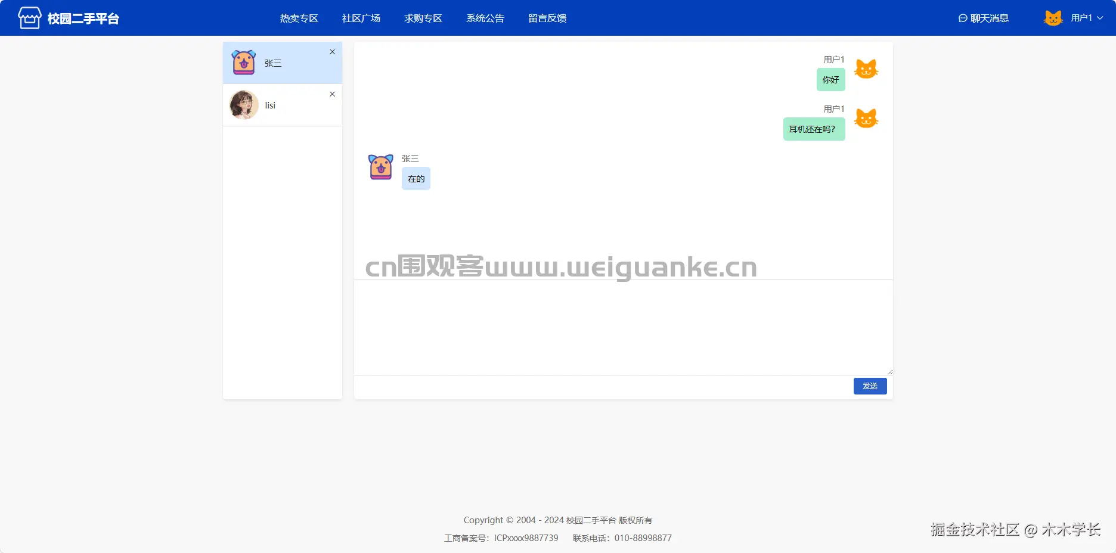Click the cat avatar in the top bar
Viewport: 1116px width, 553px height.
(x=1053, y=18)
